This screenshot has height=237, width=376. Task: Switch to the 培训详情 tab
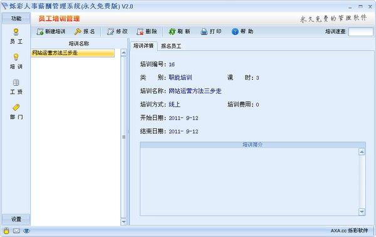(x=144, y=46)
